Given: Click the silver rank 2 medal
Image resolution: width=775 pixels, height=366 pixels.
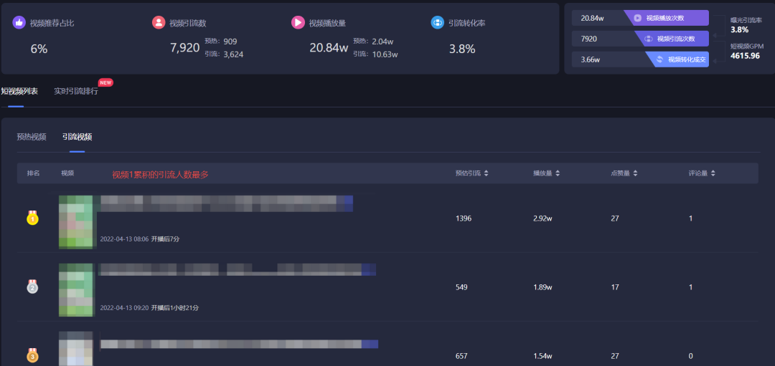Looking at the screenshot, I should tap(32, 287).
